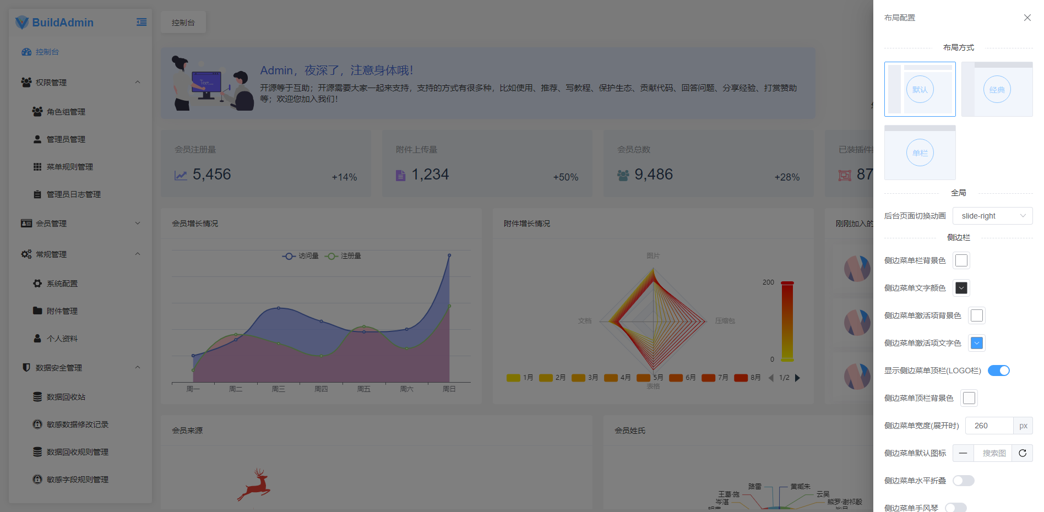Open the 侧边菜单文字颜色 color swatch

tap(960, 287)
